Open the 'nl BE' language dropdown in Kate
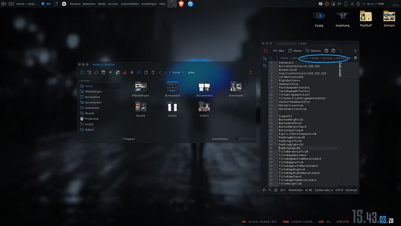Viewport: 401px width, 226px height. pos(309,190)
